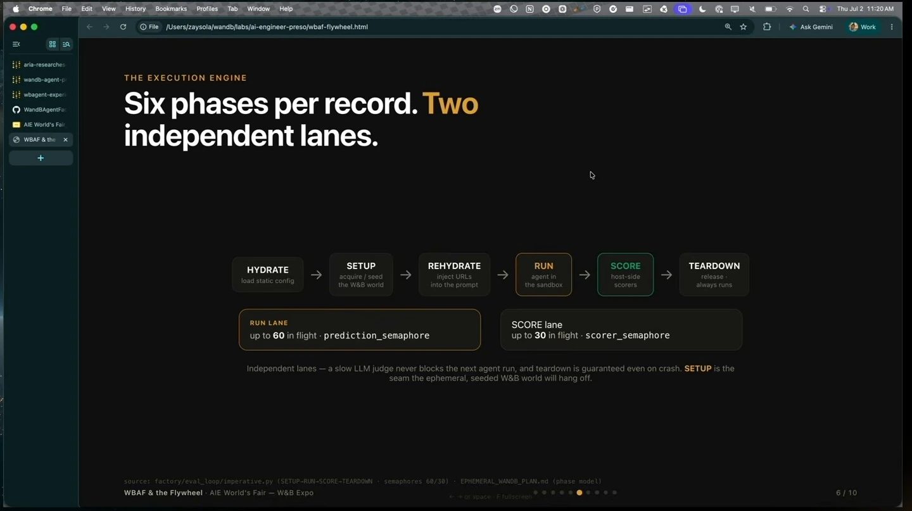The width and height of the screenshot is (912, 511).
Task: Switch to the wbagent-experi tab
Action: tap(41, 95)
